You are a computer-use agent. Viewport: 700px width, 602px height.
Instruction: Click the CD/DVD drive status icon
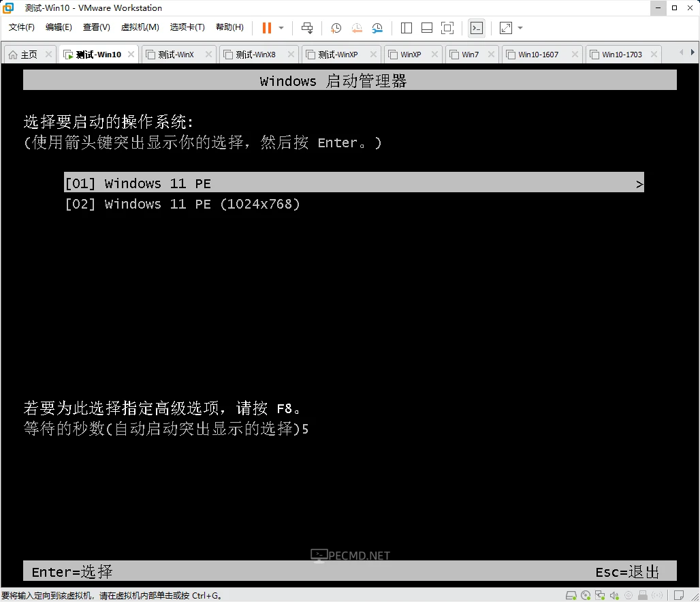[x=586, y=595]
